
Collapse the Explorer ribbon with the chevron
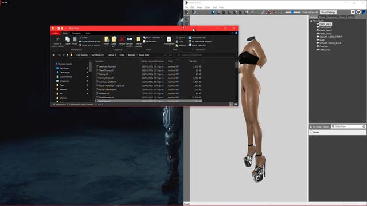pyautogui.click(x=232, y=33)
